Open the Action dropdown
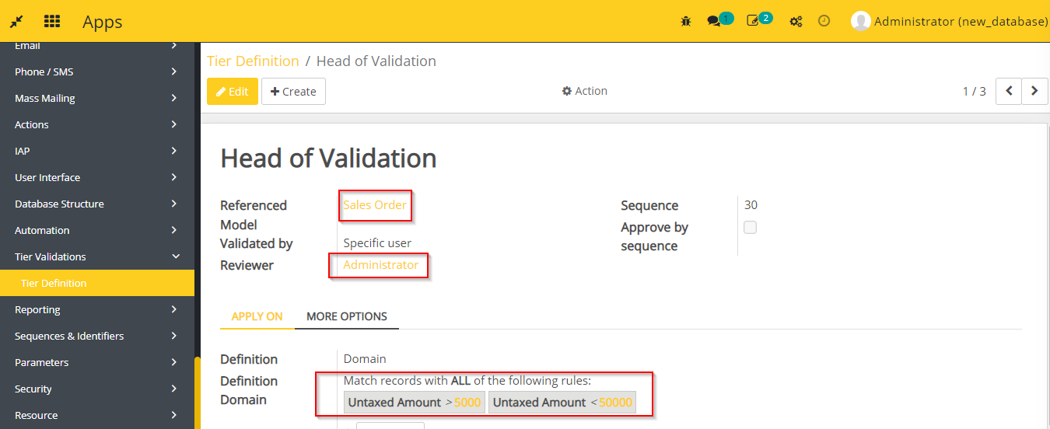1050x429 pixels. click(585, 91)
